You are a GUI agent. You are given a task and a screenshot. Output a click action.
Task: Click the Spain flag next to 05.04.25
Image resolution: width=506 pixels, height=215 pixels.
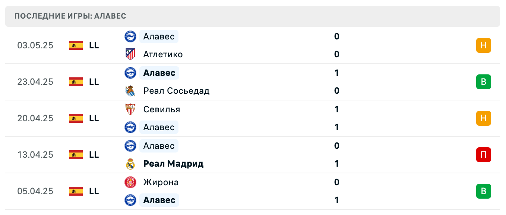76,191
